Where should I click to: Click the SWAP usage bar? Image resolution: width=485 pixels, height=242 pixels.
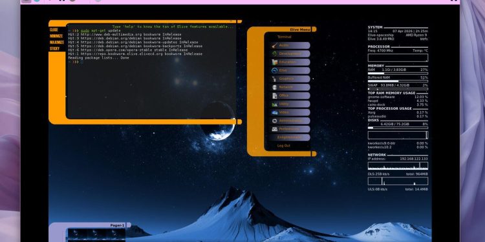398,89
